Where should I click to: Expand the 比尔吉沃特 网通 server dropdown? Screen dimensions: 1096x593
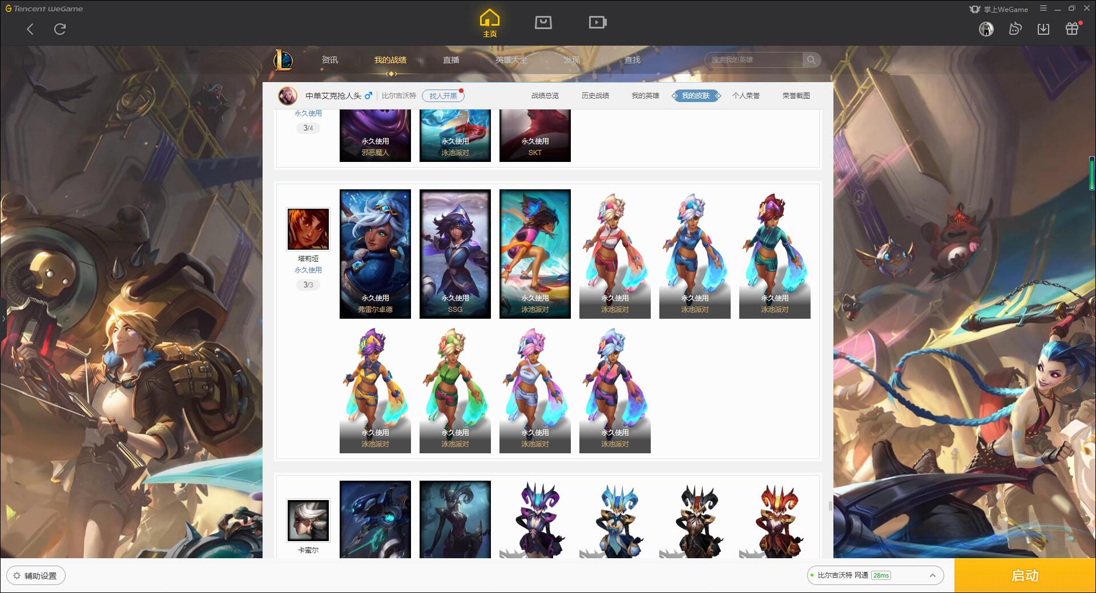875,575
